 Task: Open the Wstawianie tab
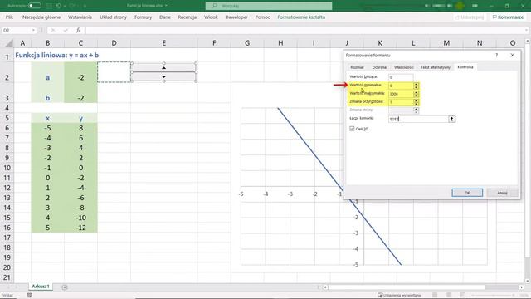pos(80,17)
